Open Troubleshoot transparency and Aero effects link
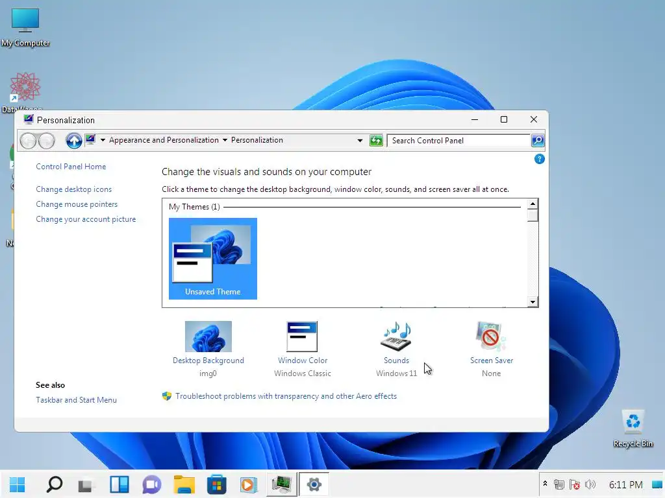The height and width of the screenshot is (498, 665). coord(286,396)
